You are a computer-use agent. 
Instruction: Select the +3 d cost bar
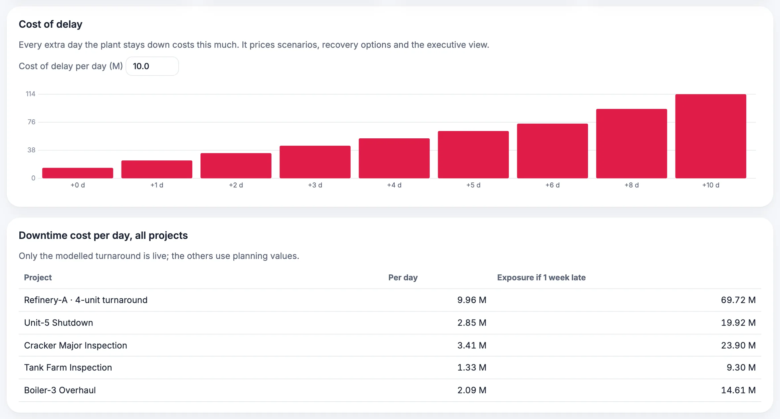click(x=315, y=162)
